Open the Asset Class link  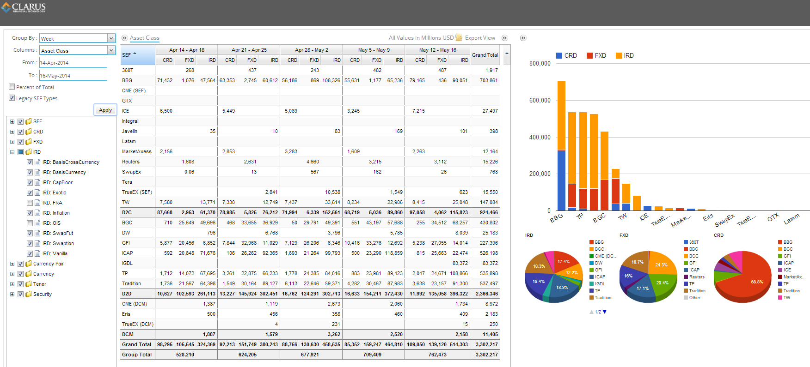coord(145,38)
